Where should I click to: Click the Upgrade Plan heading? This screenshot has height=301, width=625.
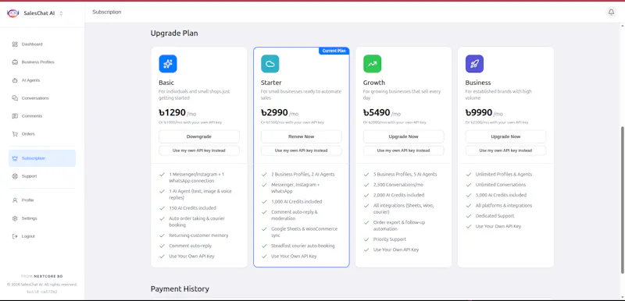click(x=174, y=34)
